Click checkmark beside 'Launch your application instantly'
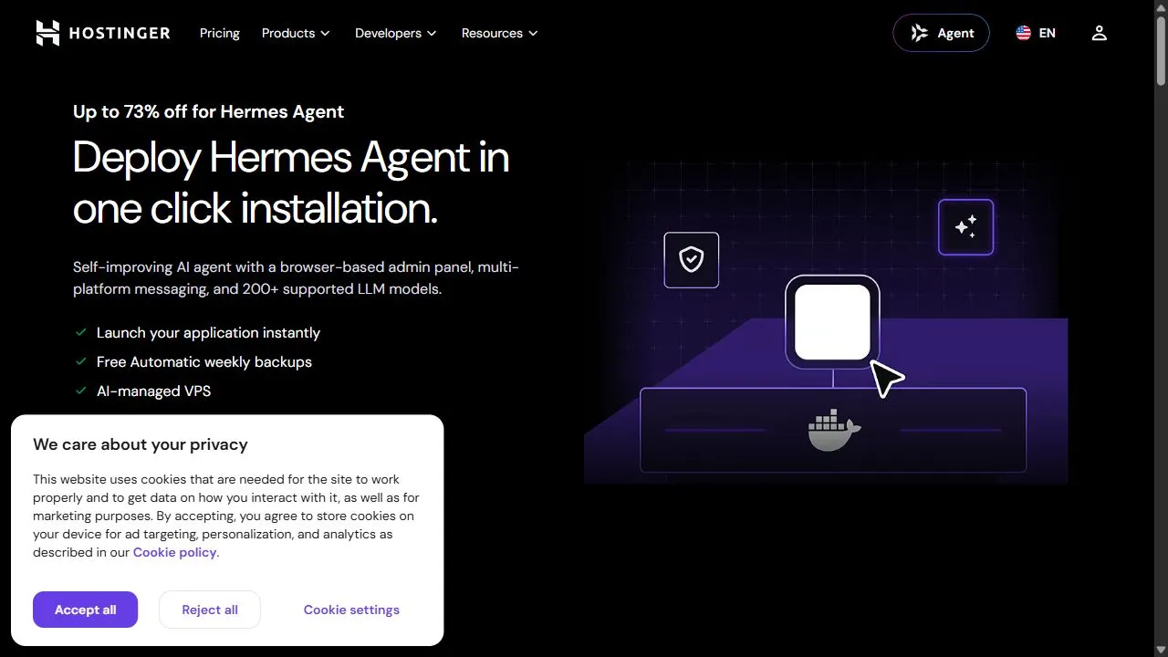 click(x=81, y=332)
